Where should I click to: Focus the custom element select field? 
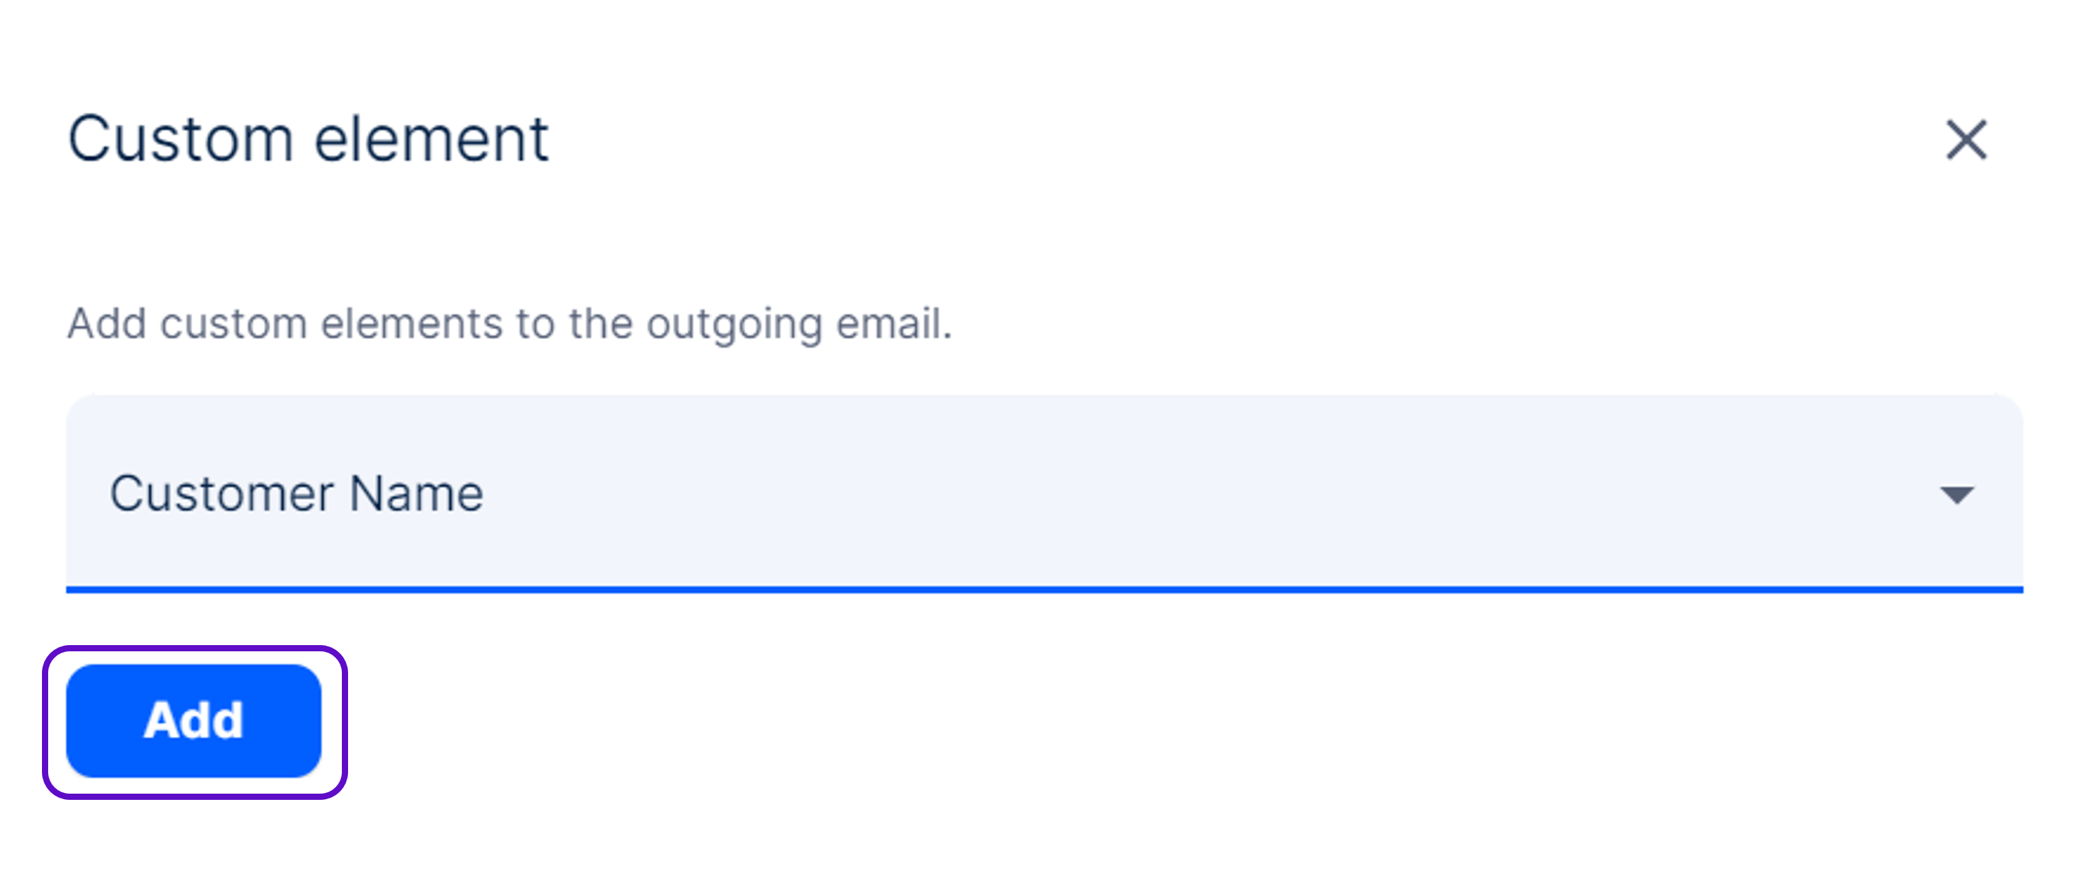click(x=1044, y=493)
